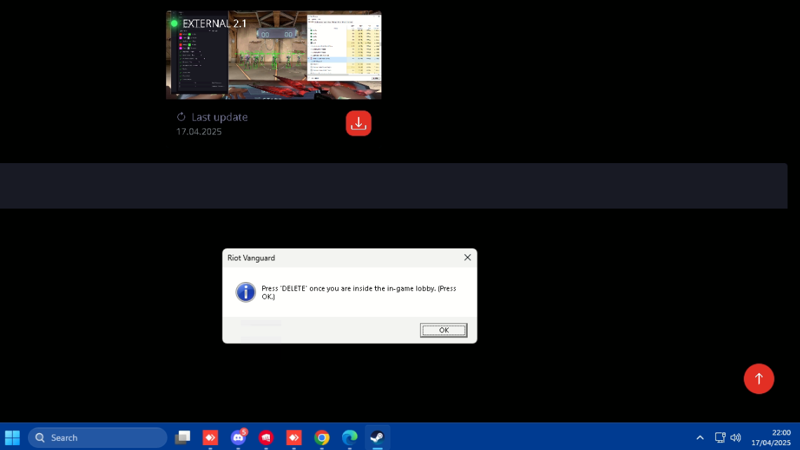Launch Google Chrome from the taskbar
Image resolution: width=800 pixels, height=450 pixels.
click(x=322, y=437)
